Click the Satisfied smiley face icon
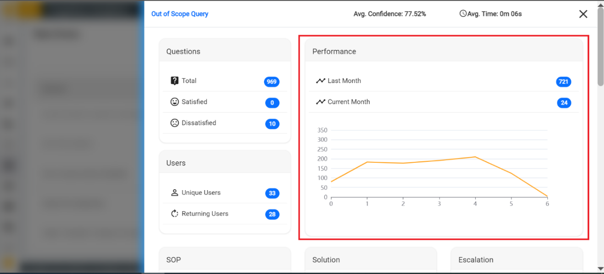The image size is (604, 274). 175,102
